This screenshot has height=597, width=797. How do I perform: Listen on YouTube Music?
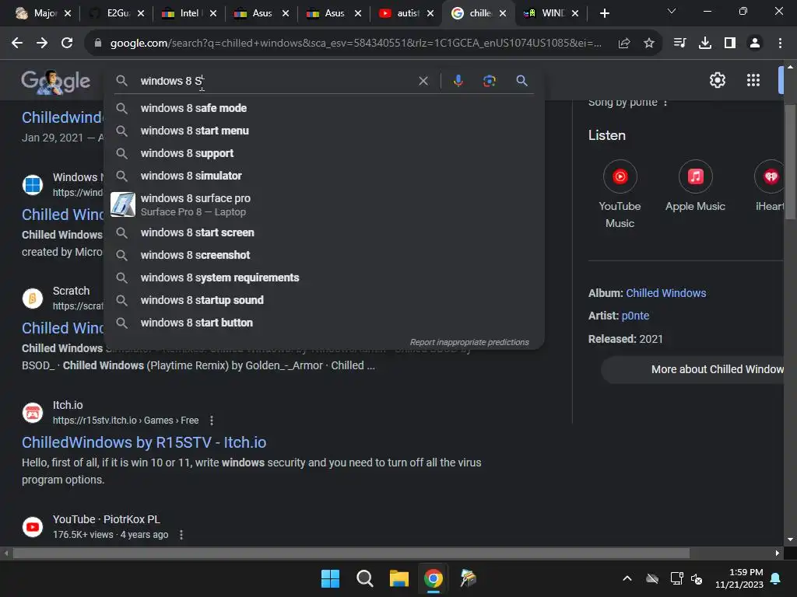pyautogui.click(x=620, y=194)
